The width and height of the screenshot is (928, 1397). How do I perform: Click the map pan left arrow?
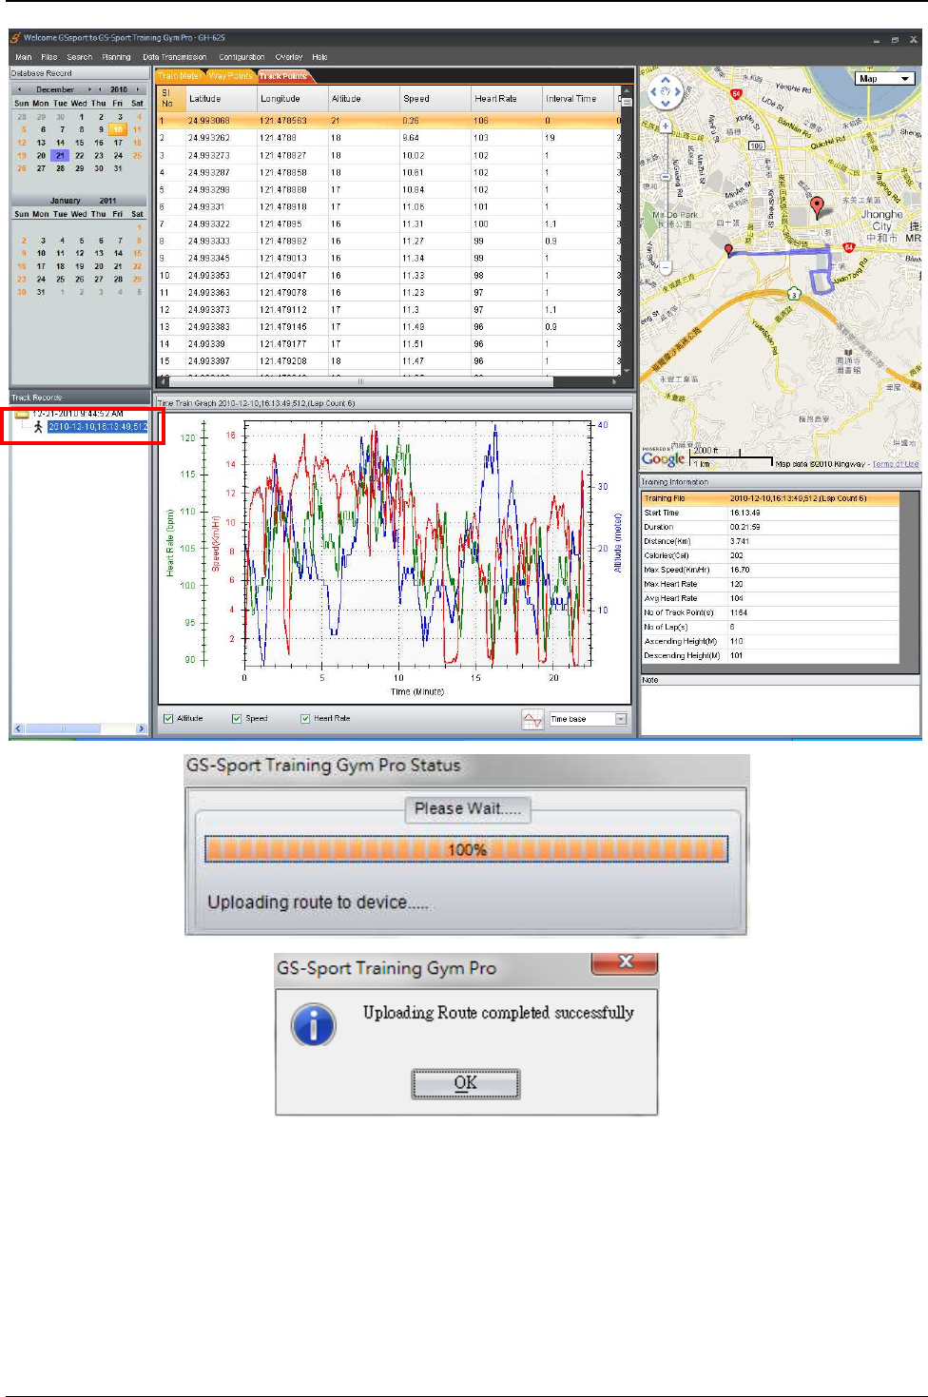(x=654, y=93)
